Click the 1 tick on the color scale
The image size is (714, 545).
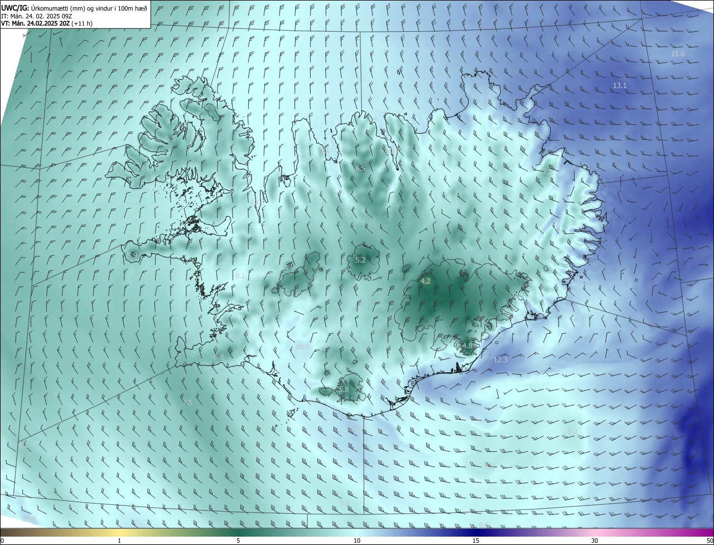(x=119, y=541)
